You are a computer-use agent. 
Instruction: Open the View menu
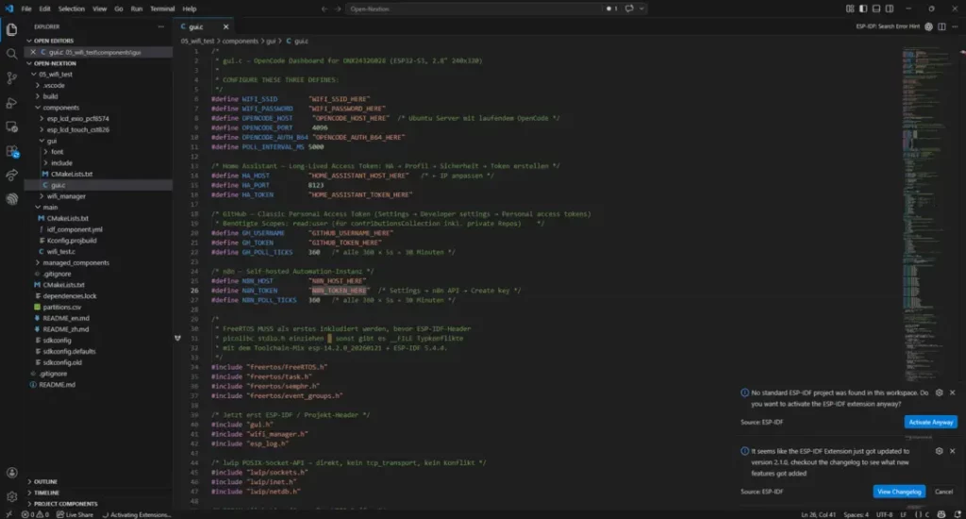point(100,8)
